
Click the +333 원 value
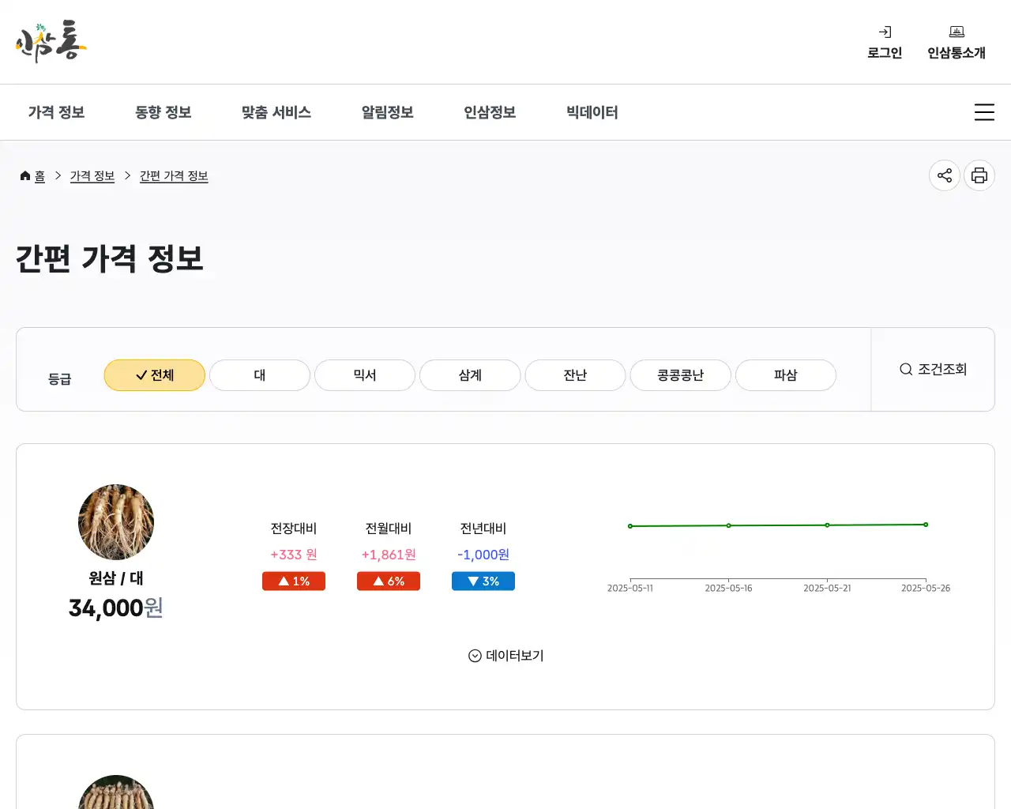point(294,555)
